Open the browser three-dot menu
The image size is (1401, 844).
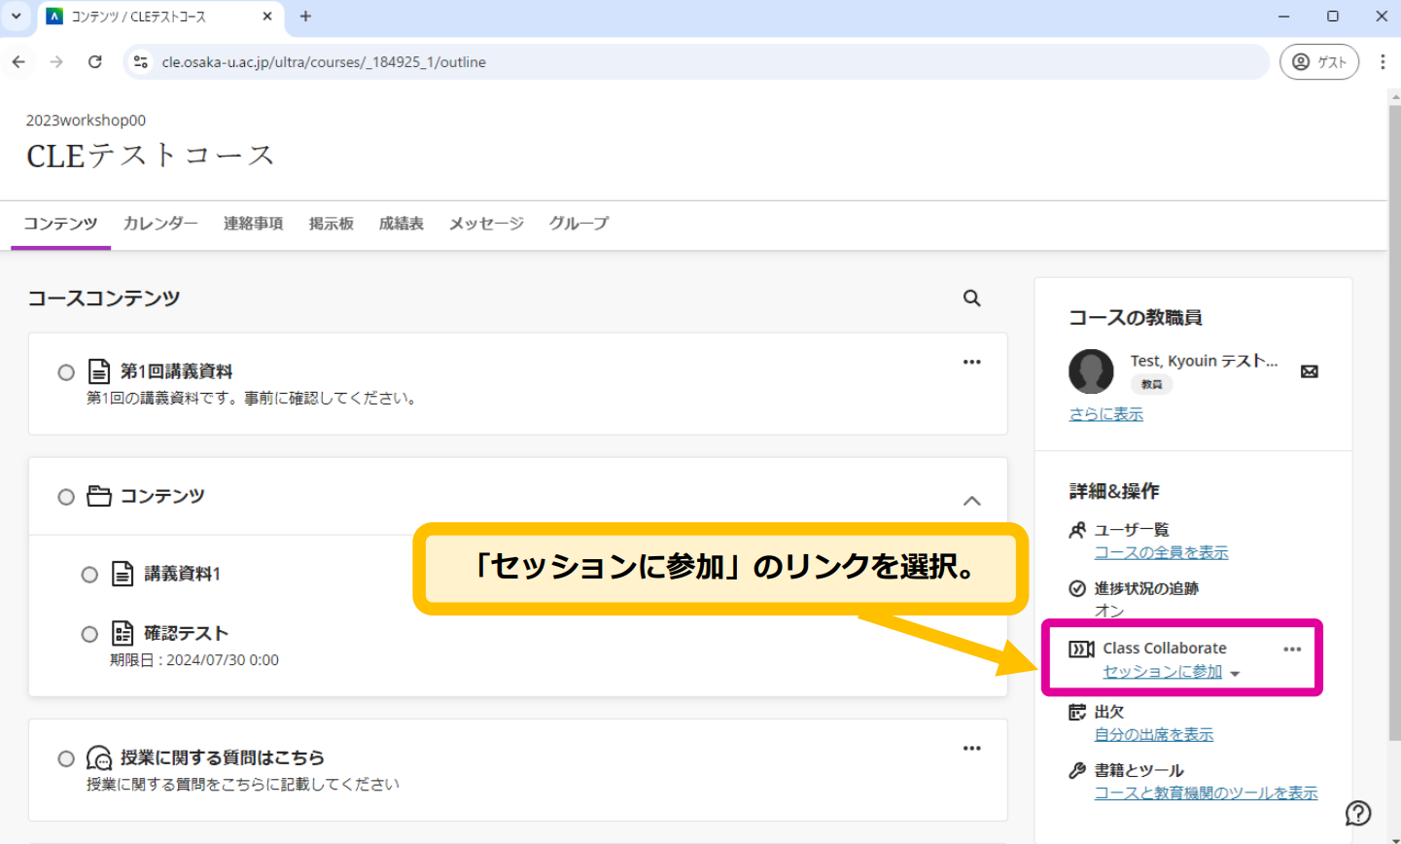tap(1383, 61)
